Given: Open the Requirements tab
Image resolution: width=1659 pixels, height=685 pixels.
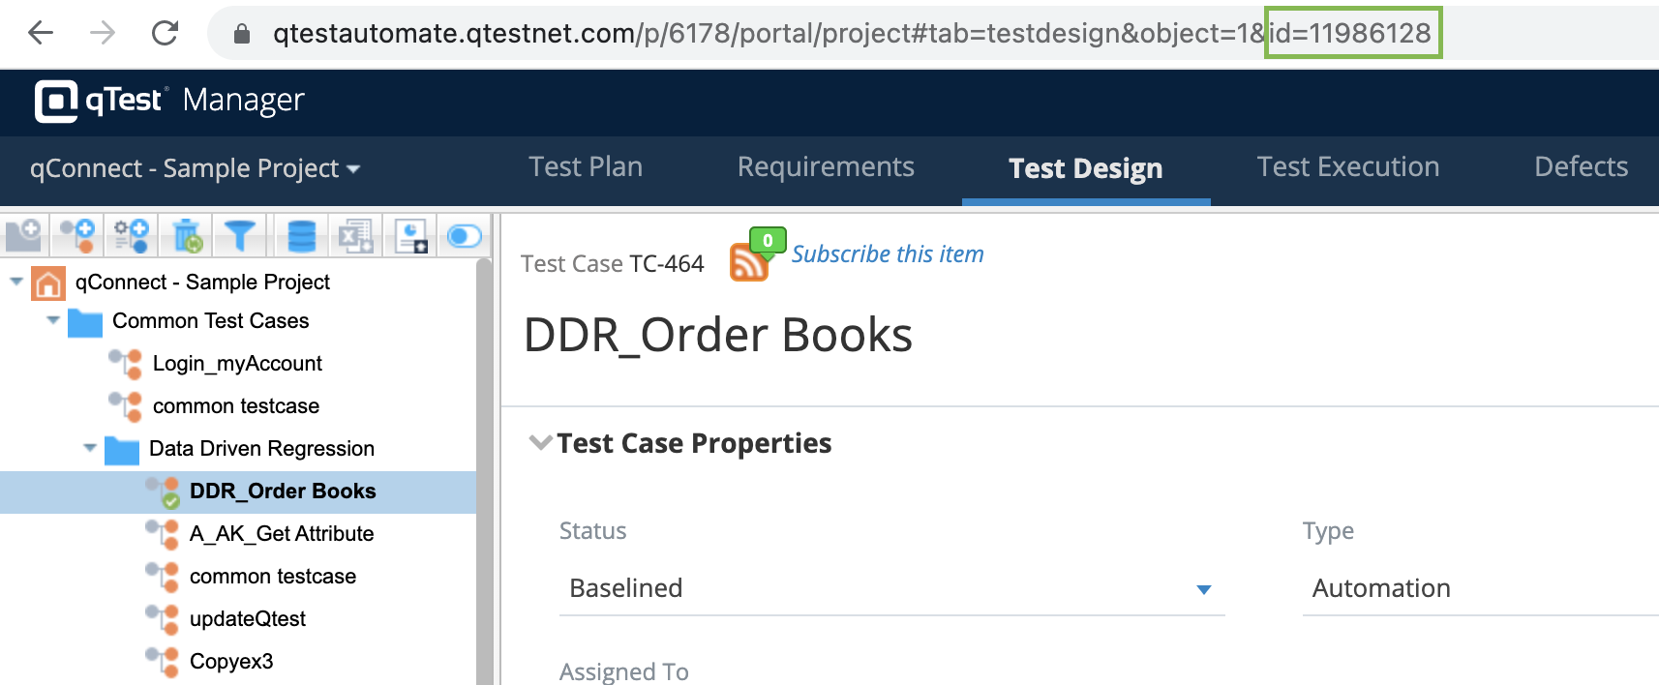Looking at the screenshot, I should (825, 166).
